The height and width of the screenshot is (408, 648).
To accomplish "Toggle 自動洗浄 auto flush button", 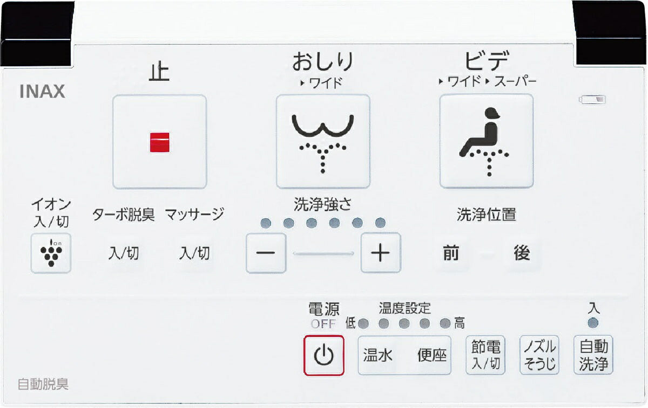I will click(x=593, y=355).
